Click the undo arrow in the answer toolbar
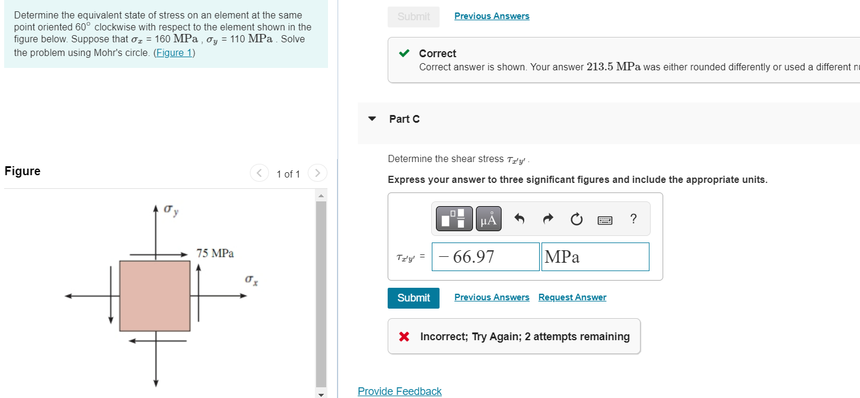 click(519, 219)
